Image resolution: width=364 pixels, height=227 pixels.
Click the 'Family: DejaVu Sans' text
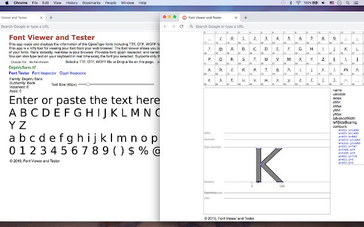[26, 79]
